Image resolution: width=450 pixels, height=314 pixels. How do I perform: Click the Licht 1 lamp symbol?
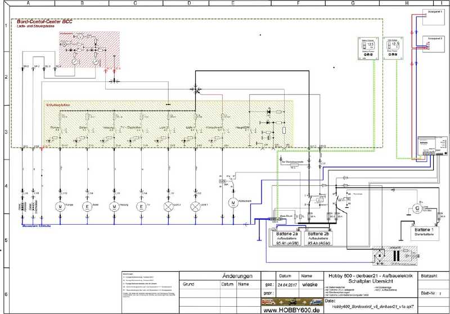(195, 206)
